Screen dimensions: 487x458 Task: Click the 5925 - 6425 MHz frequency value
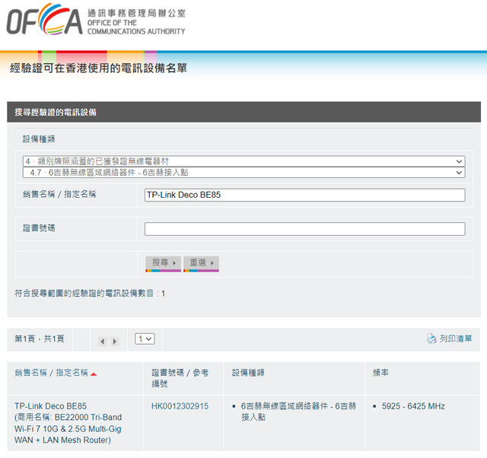click(413, 406)
